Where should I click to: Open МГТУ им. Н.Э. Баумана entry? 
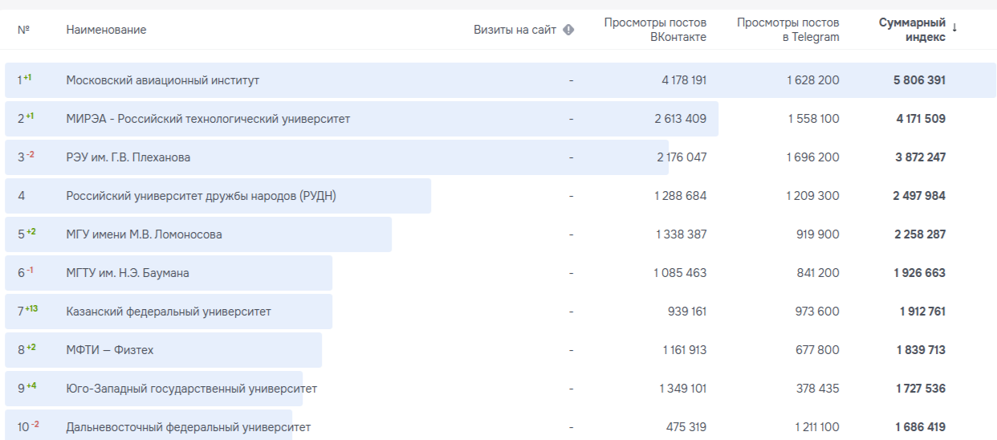(128, 273)
